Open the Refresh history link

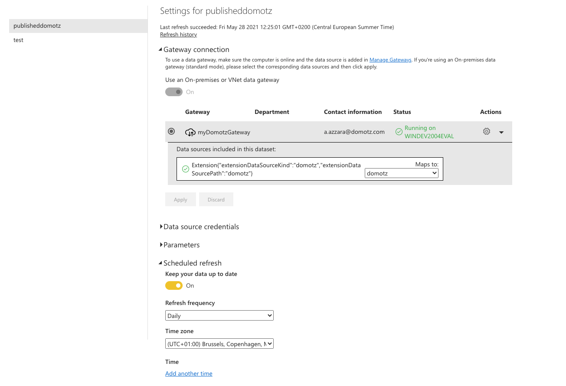pyautogui.click(x=178, y=34)
